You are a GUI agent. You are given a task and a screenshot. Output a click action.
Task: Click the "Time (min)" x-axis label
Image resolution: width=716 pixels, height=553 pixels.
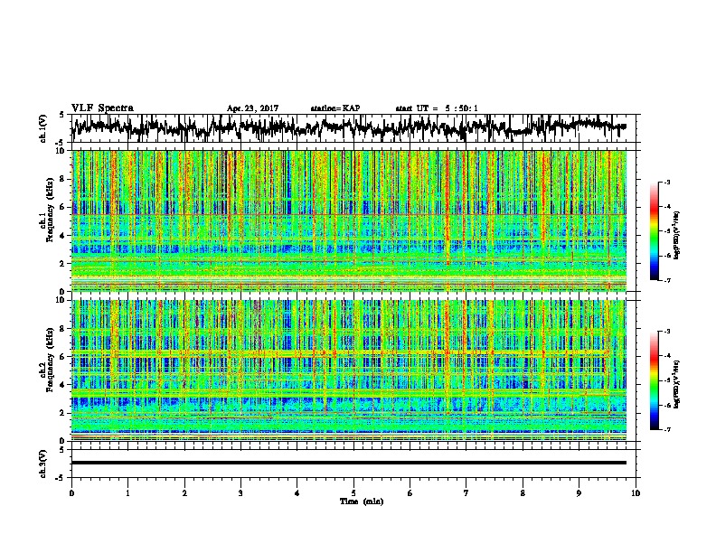coord(362,501)
